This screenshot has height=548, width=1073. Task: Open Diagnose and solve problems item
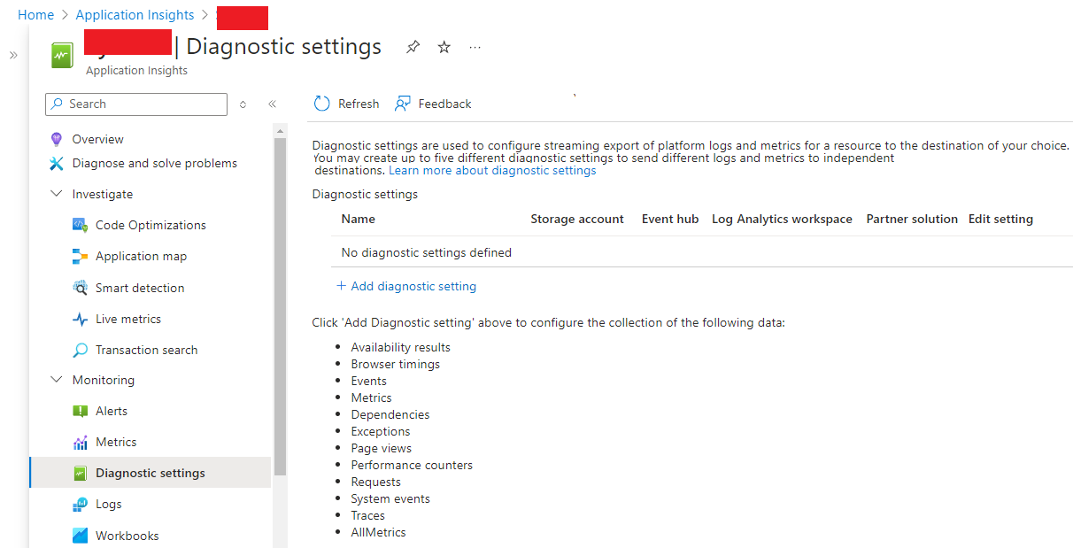click(x=155, y=163)
